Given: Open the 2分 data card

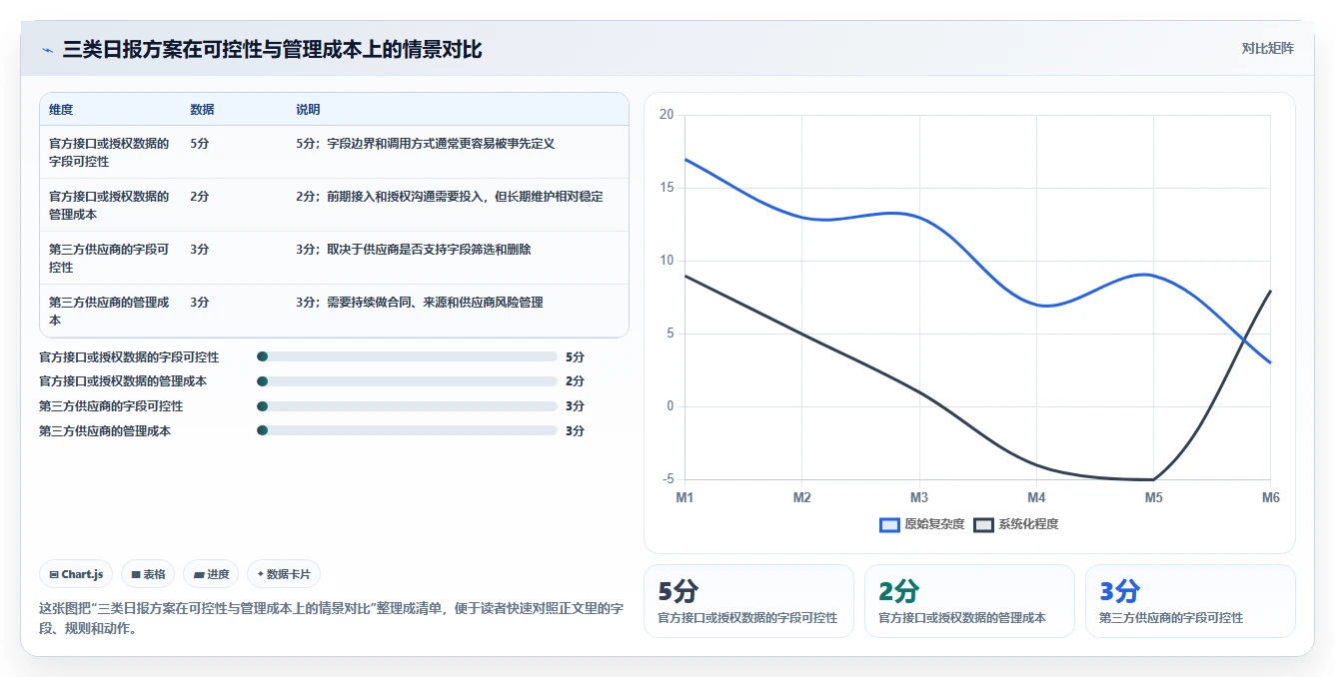Looking at the screenshot, I should (x=969, y=601).
